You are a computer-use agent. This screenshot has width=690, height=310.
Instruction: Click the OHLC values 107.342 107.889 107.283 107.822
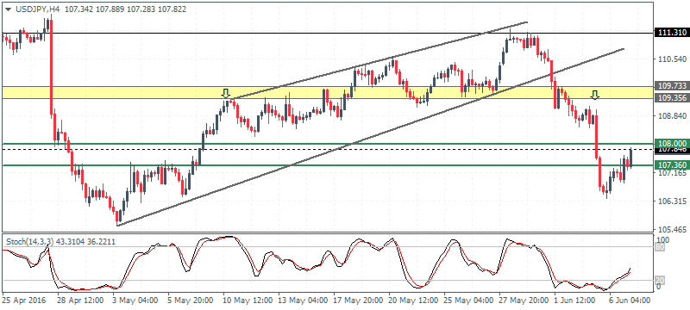coord(125,9)
